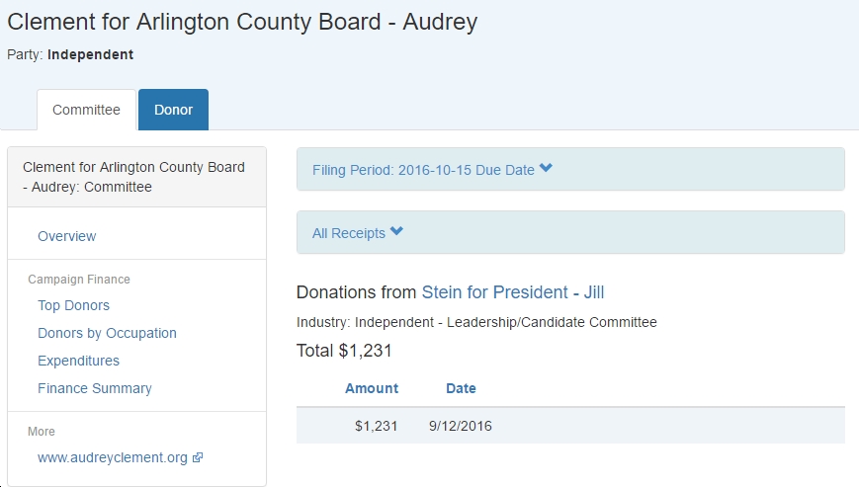Click the chevron icon next to All Receipts
This screenshot has height=487, width=859.
396,231
